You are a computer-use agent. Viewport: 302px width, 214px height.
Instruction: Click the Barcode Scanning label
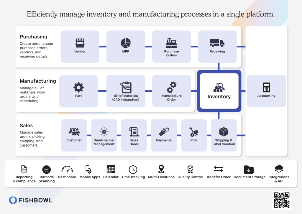[47, 179]
